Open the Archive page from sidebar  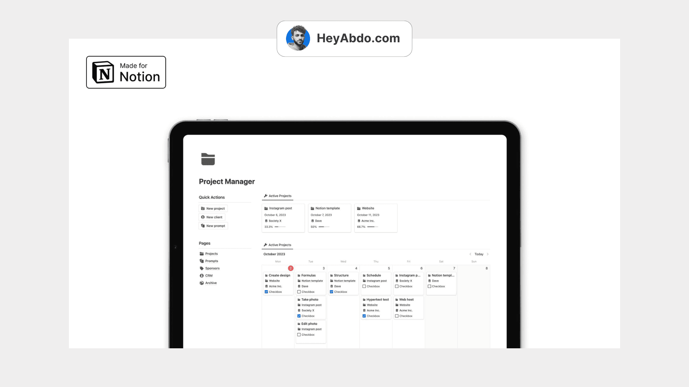(x=210, y=283)
